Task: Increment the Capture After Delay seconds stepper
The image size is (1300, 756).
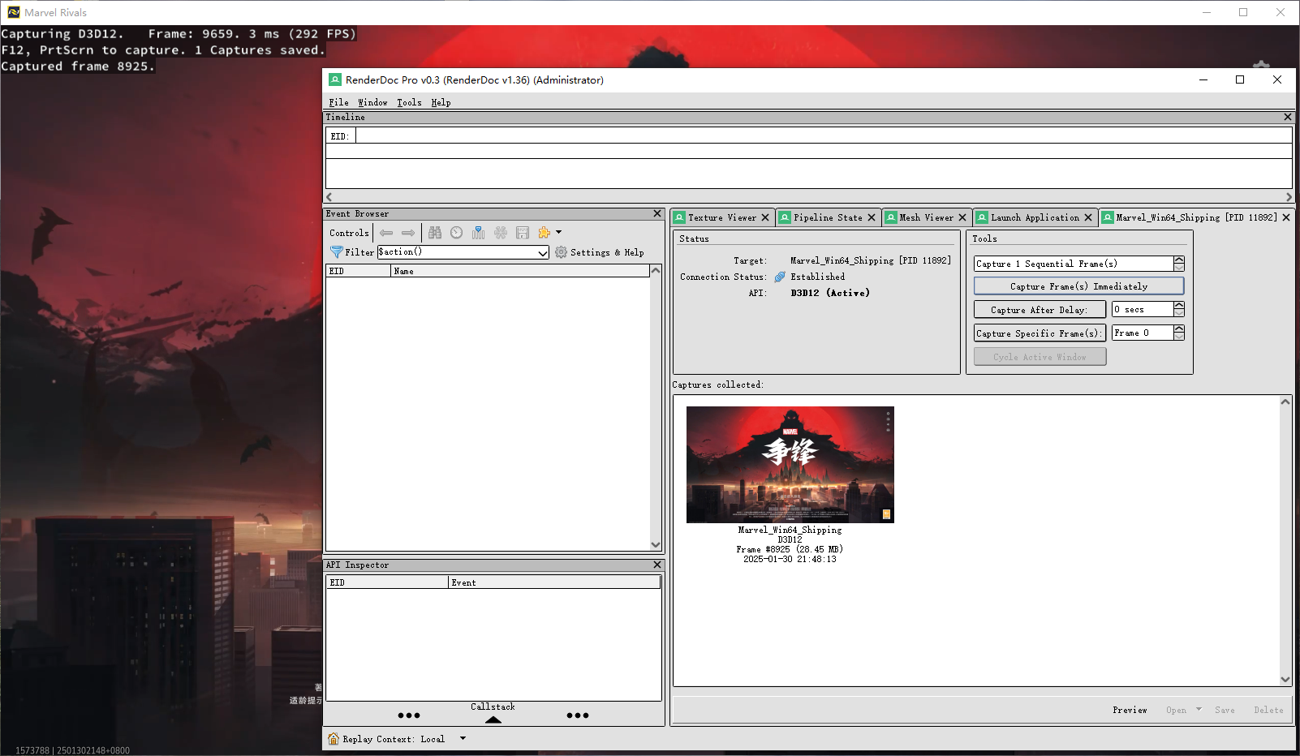Action: point(1179,305)
